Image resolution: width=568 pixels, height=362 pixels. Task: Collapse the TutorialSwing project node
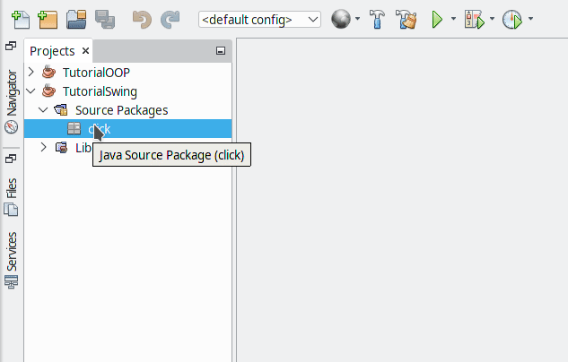tap(32, 90)
